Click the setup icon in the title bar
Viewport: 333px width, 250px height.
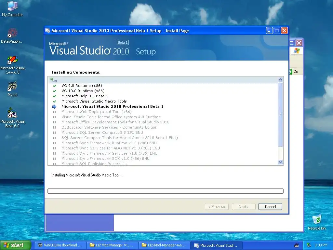click(48, 31)
